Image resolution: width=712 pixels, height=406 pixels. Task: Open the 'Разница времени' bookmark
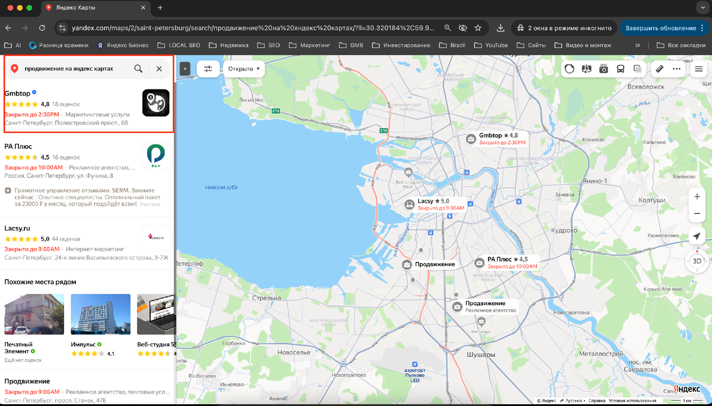pyautogui.click(x=59, y=45)
